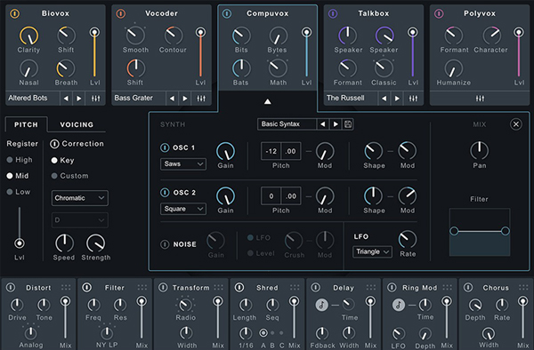This screenshot has width=534, height=350.
Task: Grab the Filter module reorder handle
Action: click(x=142, y=288)
